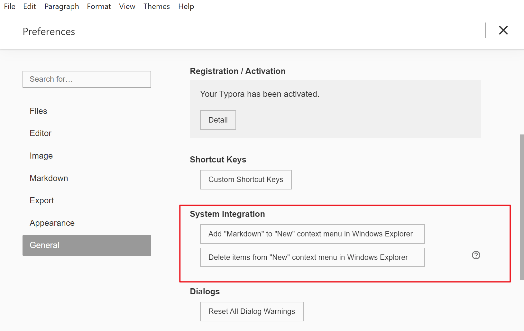Click Reset All Dialog Warnings
This screenshot has height=331, width=524.
[252, 311]
